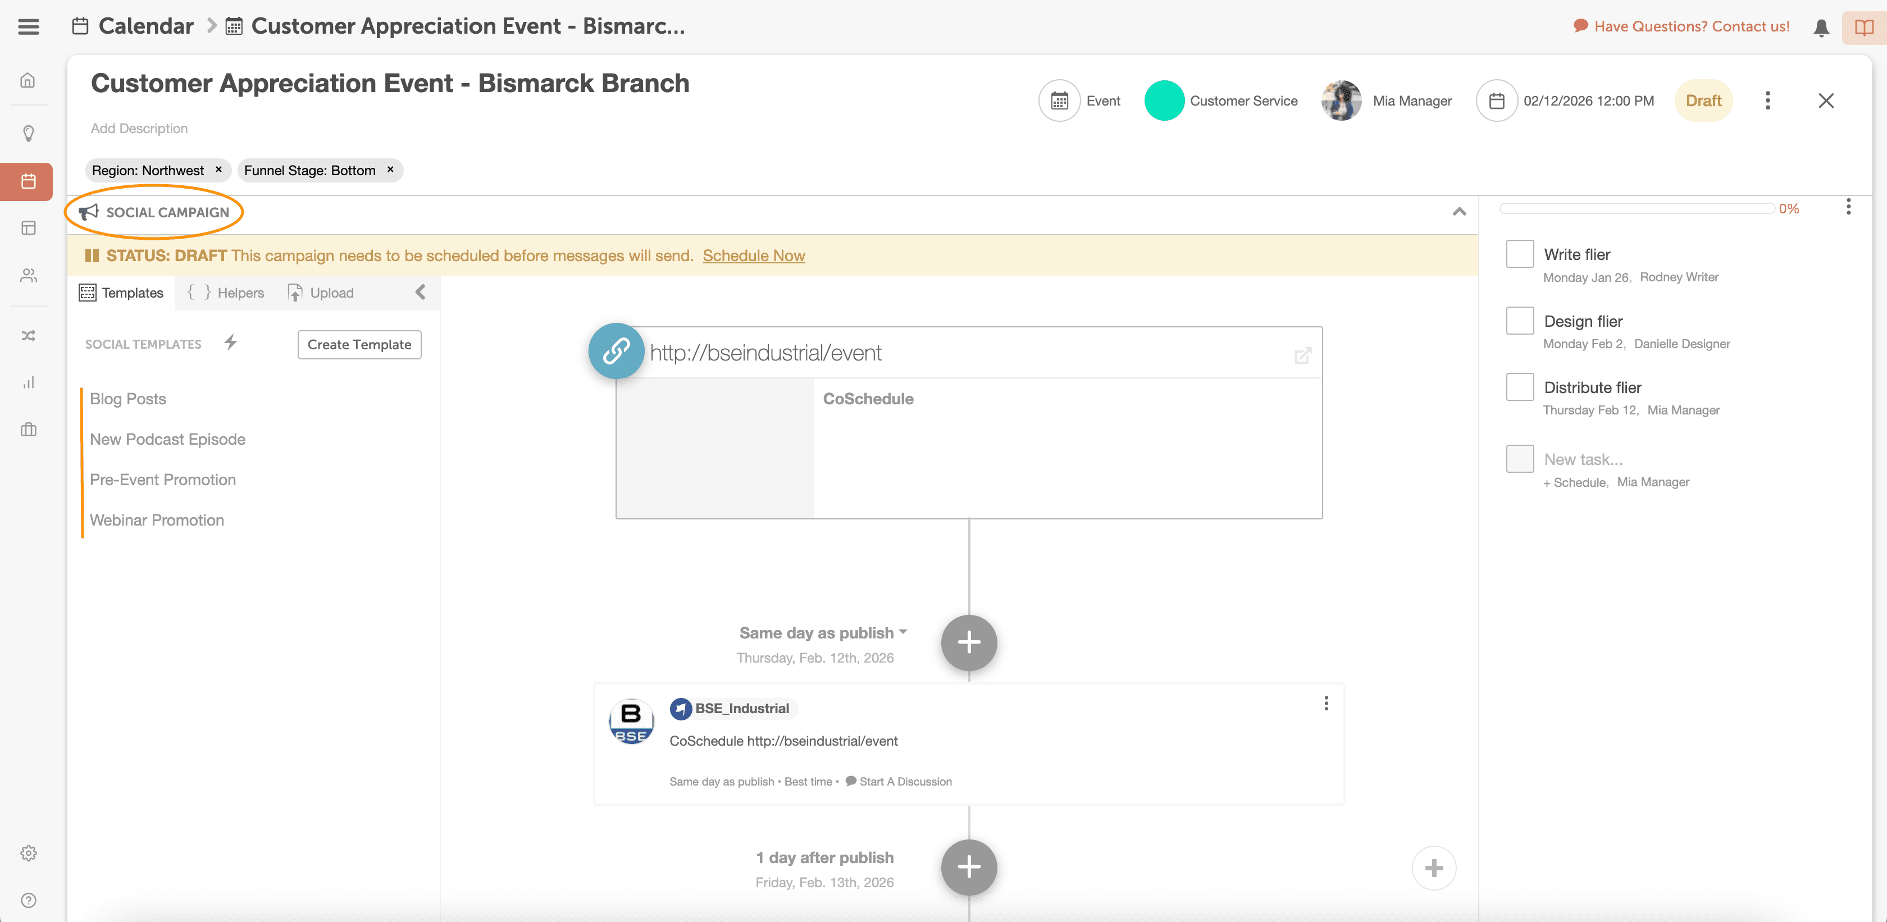Open settings gear in sidebar

click(x=28, y=853)
